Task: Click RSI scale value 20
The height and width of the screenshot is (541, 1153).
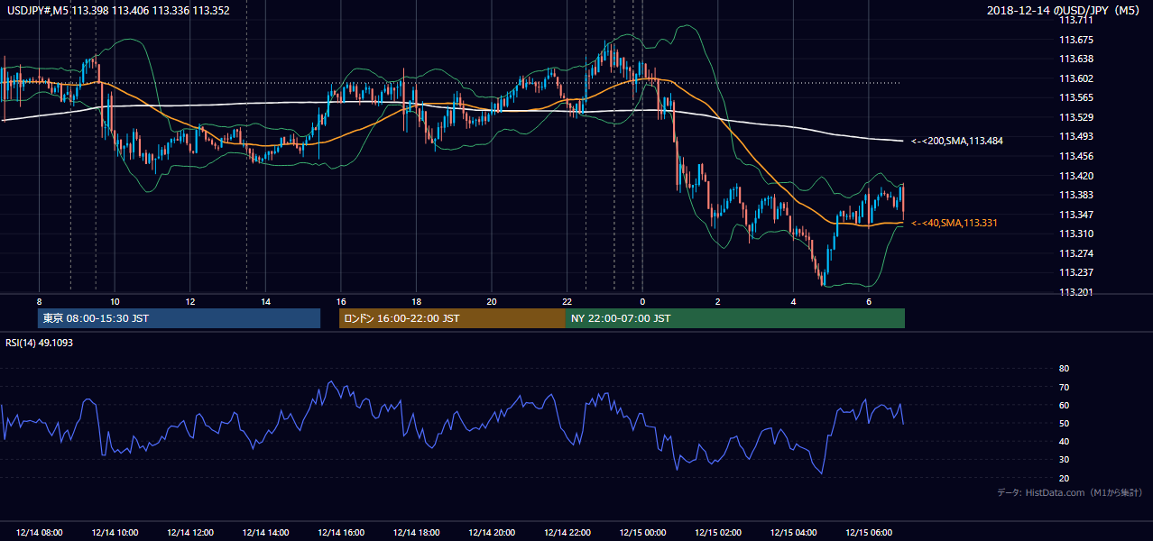Action: 1064,478
